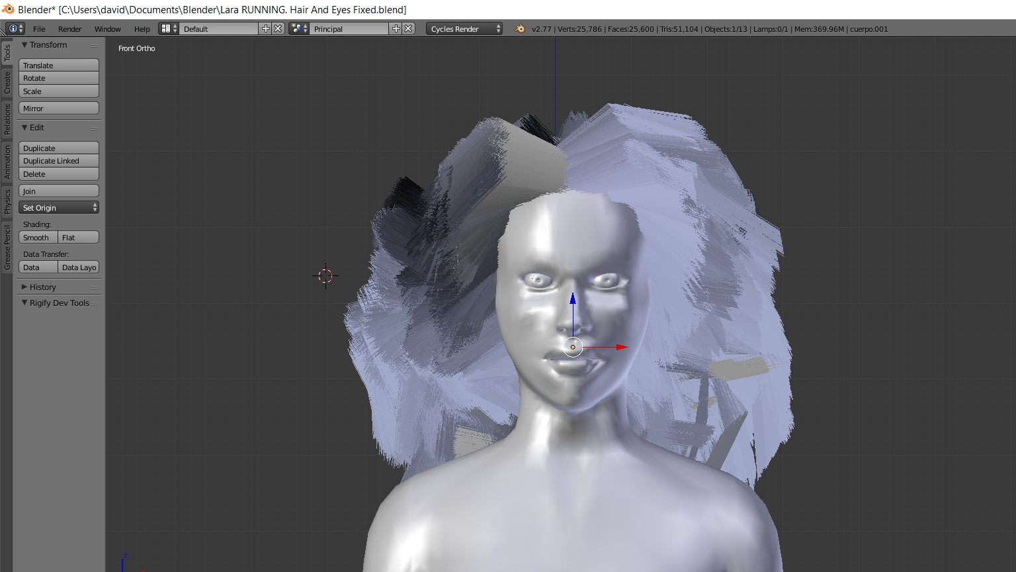Viewport: 1016px width, 572px height.
Task: Click the Blender logo in the info header
Action: 520,28
